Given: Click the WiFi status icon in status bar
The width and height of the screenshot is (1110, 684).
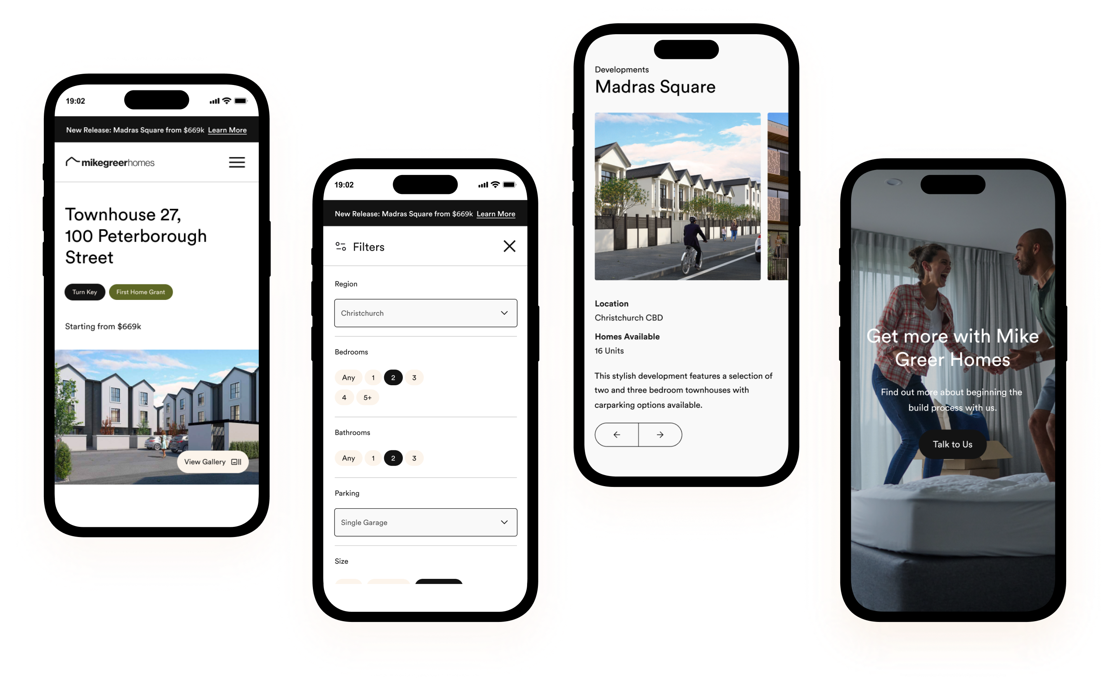Looking at the screenshot, I should (230, 103).
